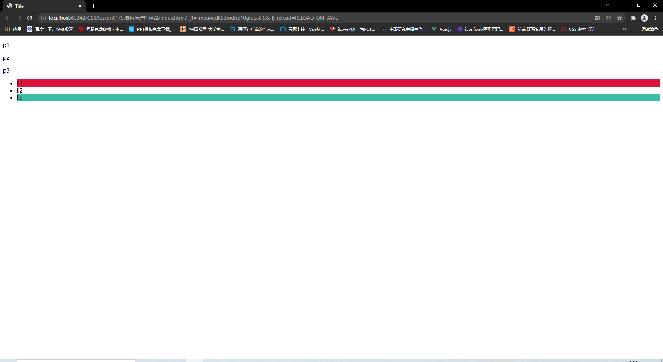Go back to the previous page
The width and height of the screenshot is (663, 362).
click(x=8, y=18)
